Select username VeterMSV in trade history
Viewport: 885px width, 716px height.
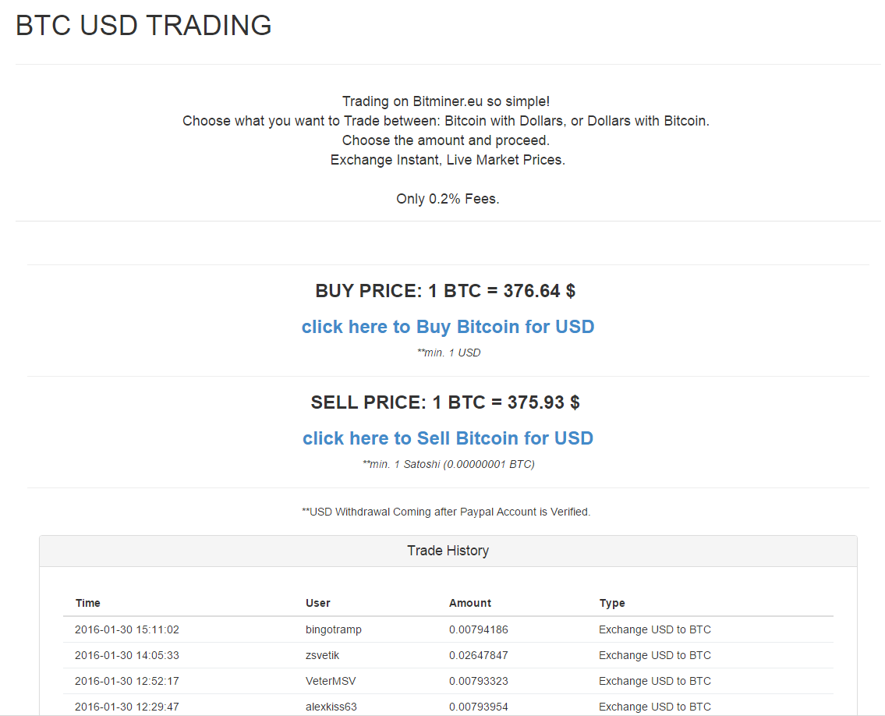click(x=331, y=681)
